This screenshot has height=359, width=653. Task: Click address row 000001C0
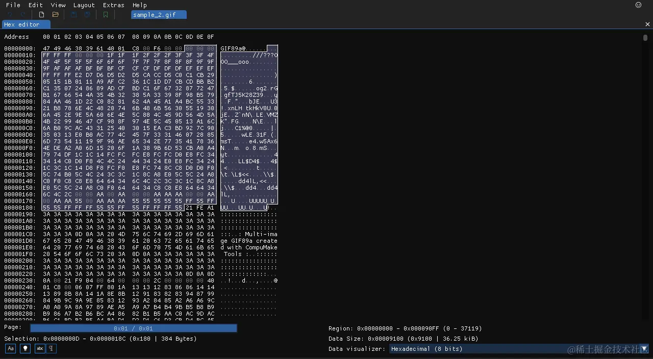(20, 234)
